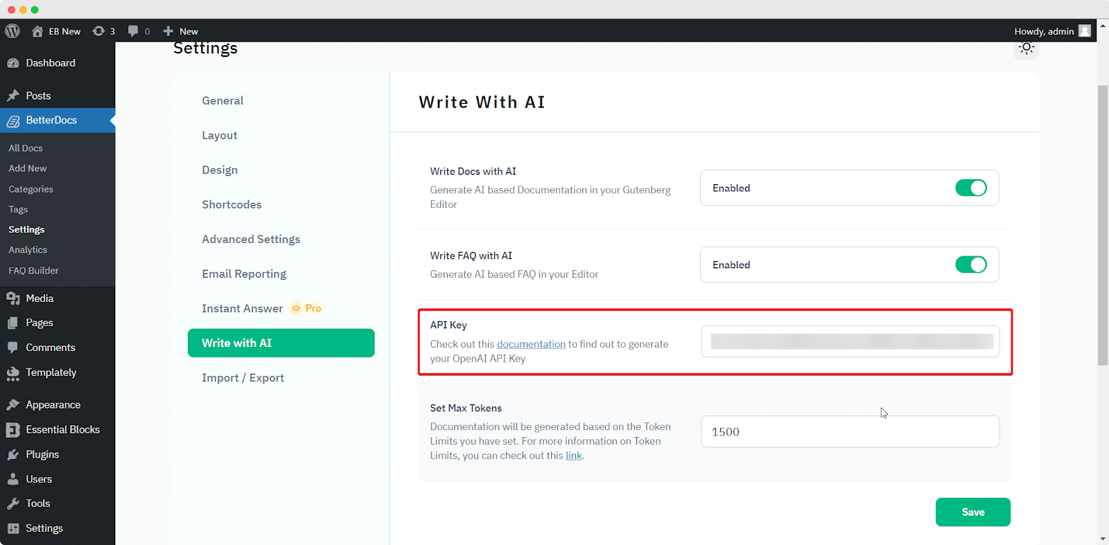Open the Email Reporting tab

(244, 274)
